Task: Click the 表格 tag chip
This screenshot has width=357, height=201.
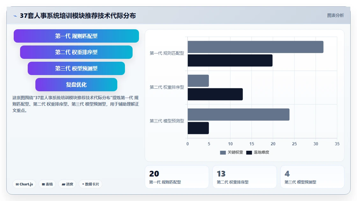Action: pyautogui.click(x=47, y=184)
